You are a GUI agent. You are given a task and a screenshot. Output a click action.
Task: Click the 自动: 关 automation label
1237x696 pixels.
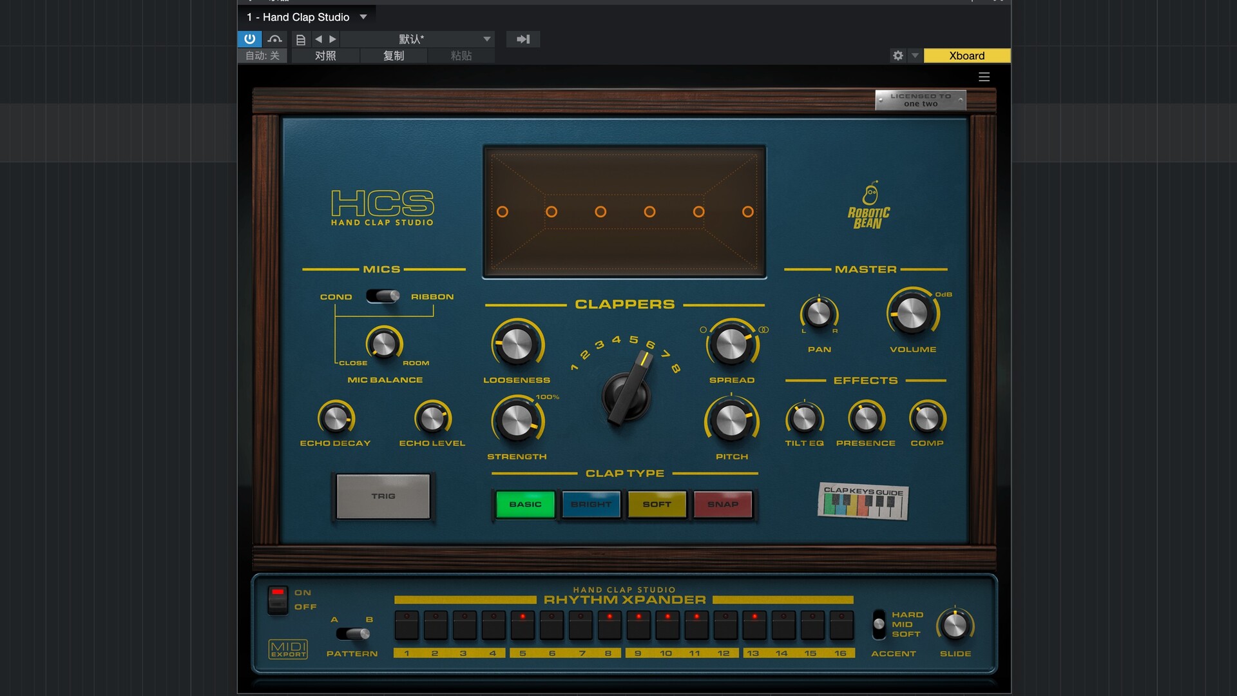tap(262, 55)
